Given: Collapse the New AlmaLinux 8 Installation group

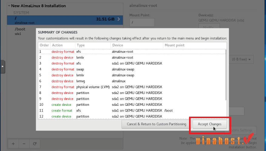Looking at the screenshot, I should 9,6.
